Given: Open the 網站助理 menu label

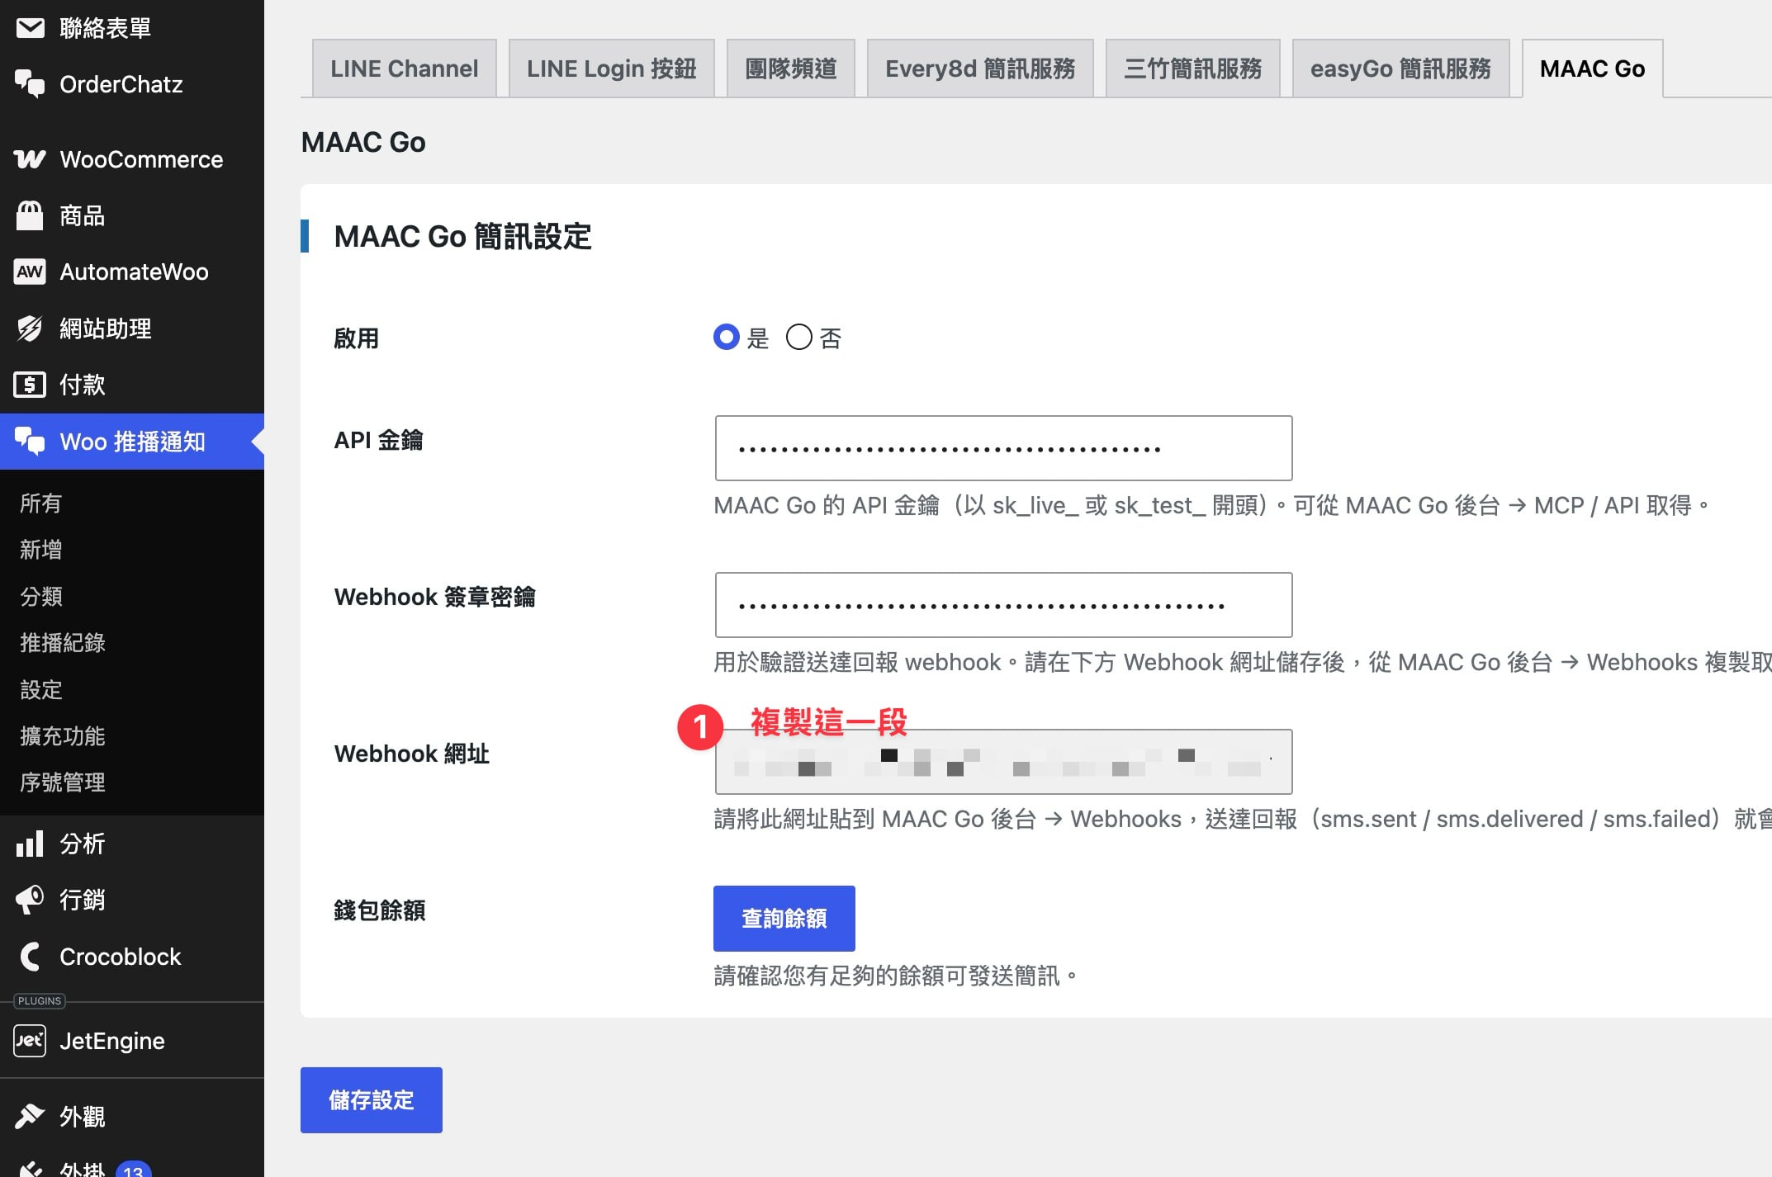Looking at the screenshot, I should (x=106, y=329).
